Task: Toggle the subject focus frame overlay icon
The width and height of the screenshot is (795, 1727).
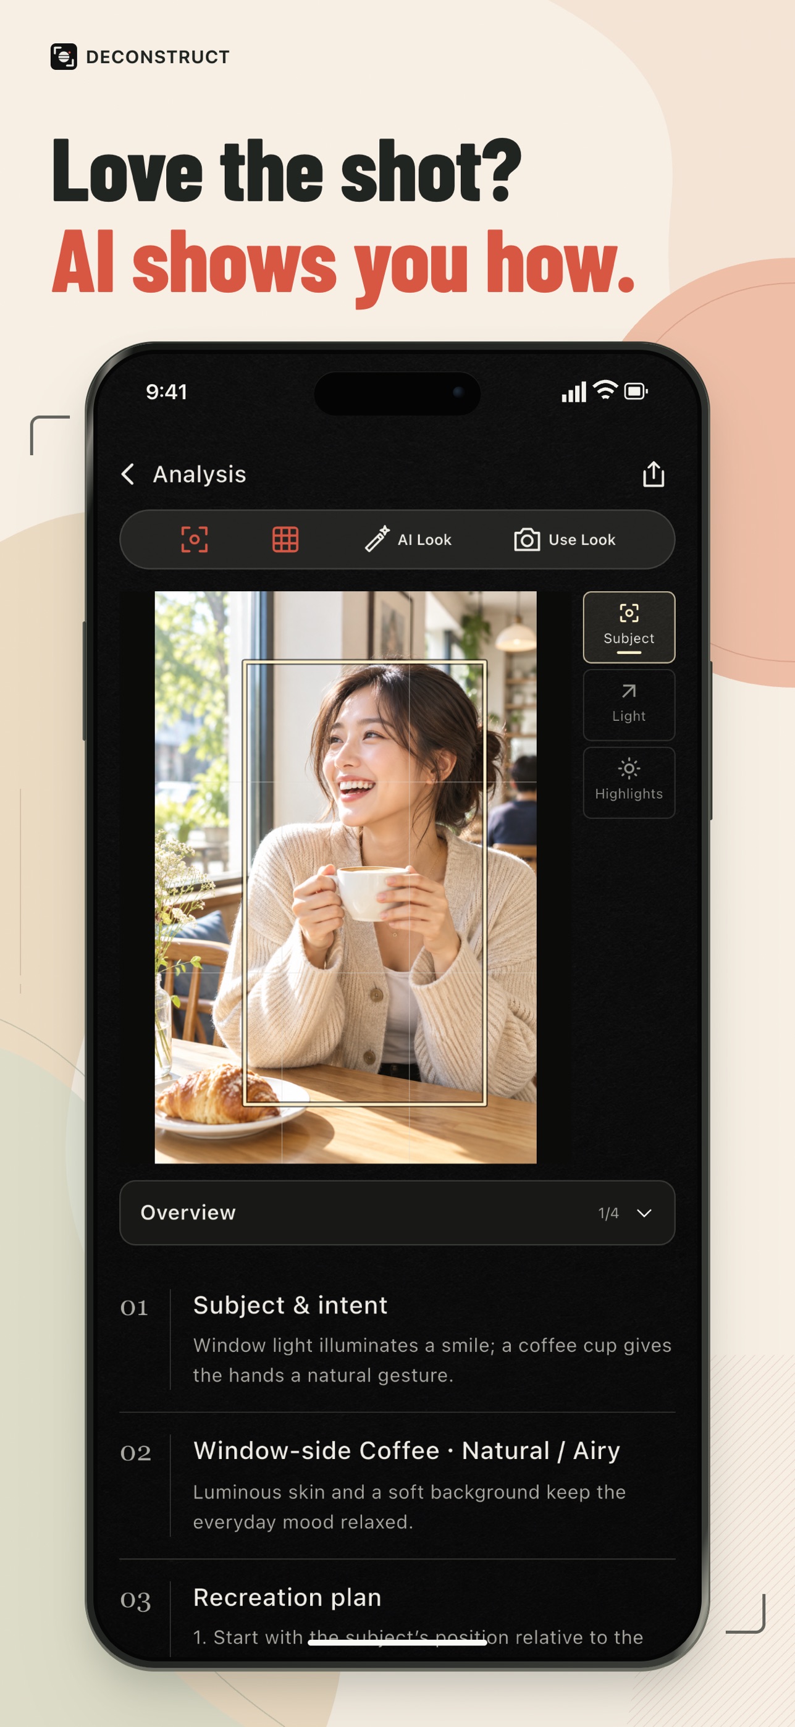Action: click(195, 540)
